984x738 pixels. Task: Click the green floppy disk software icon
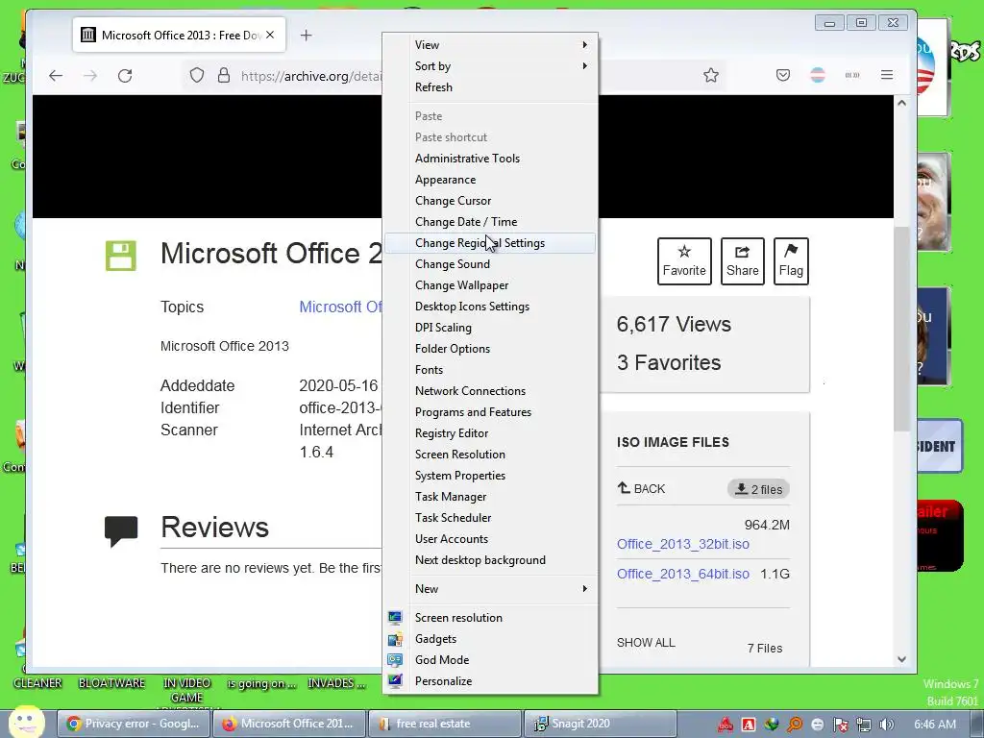point(120,256)
